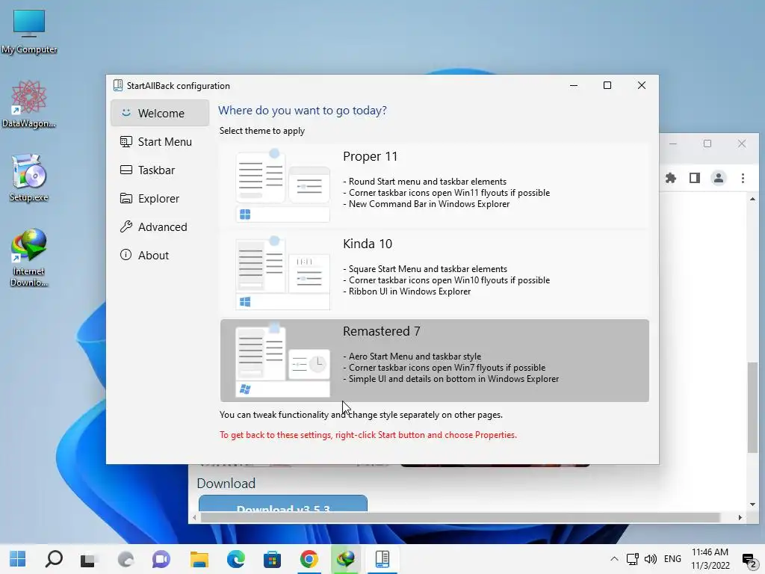The height and width of the screenshot is (574, 765).
Task: Switch to Internet Download Manager taskbar icon
Action: (345, 559)
